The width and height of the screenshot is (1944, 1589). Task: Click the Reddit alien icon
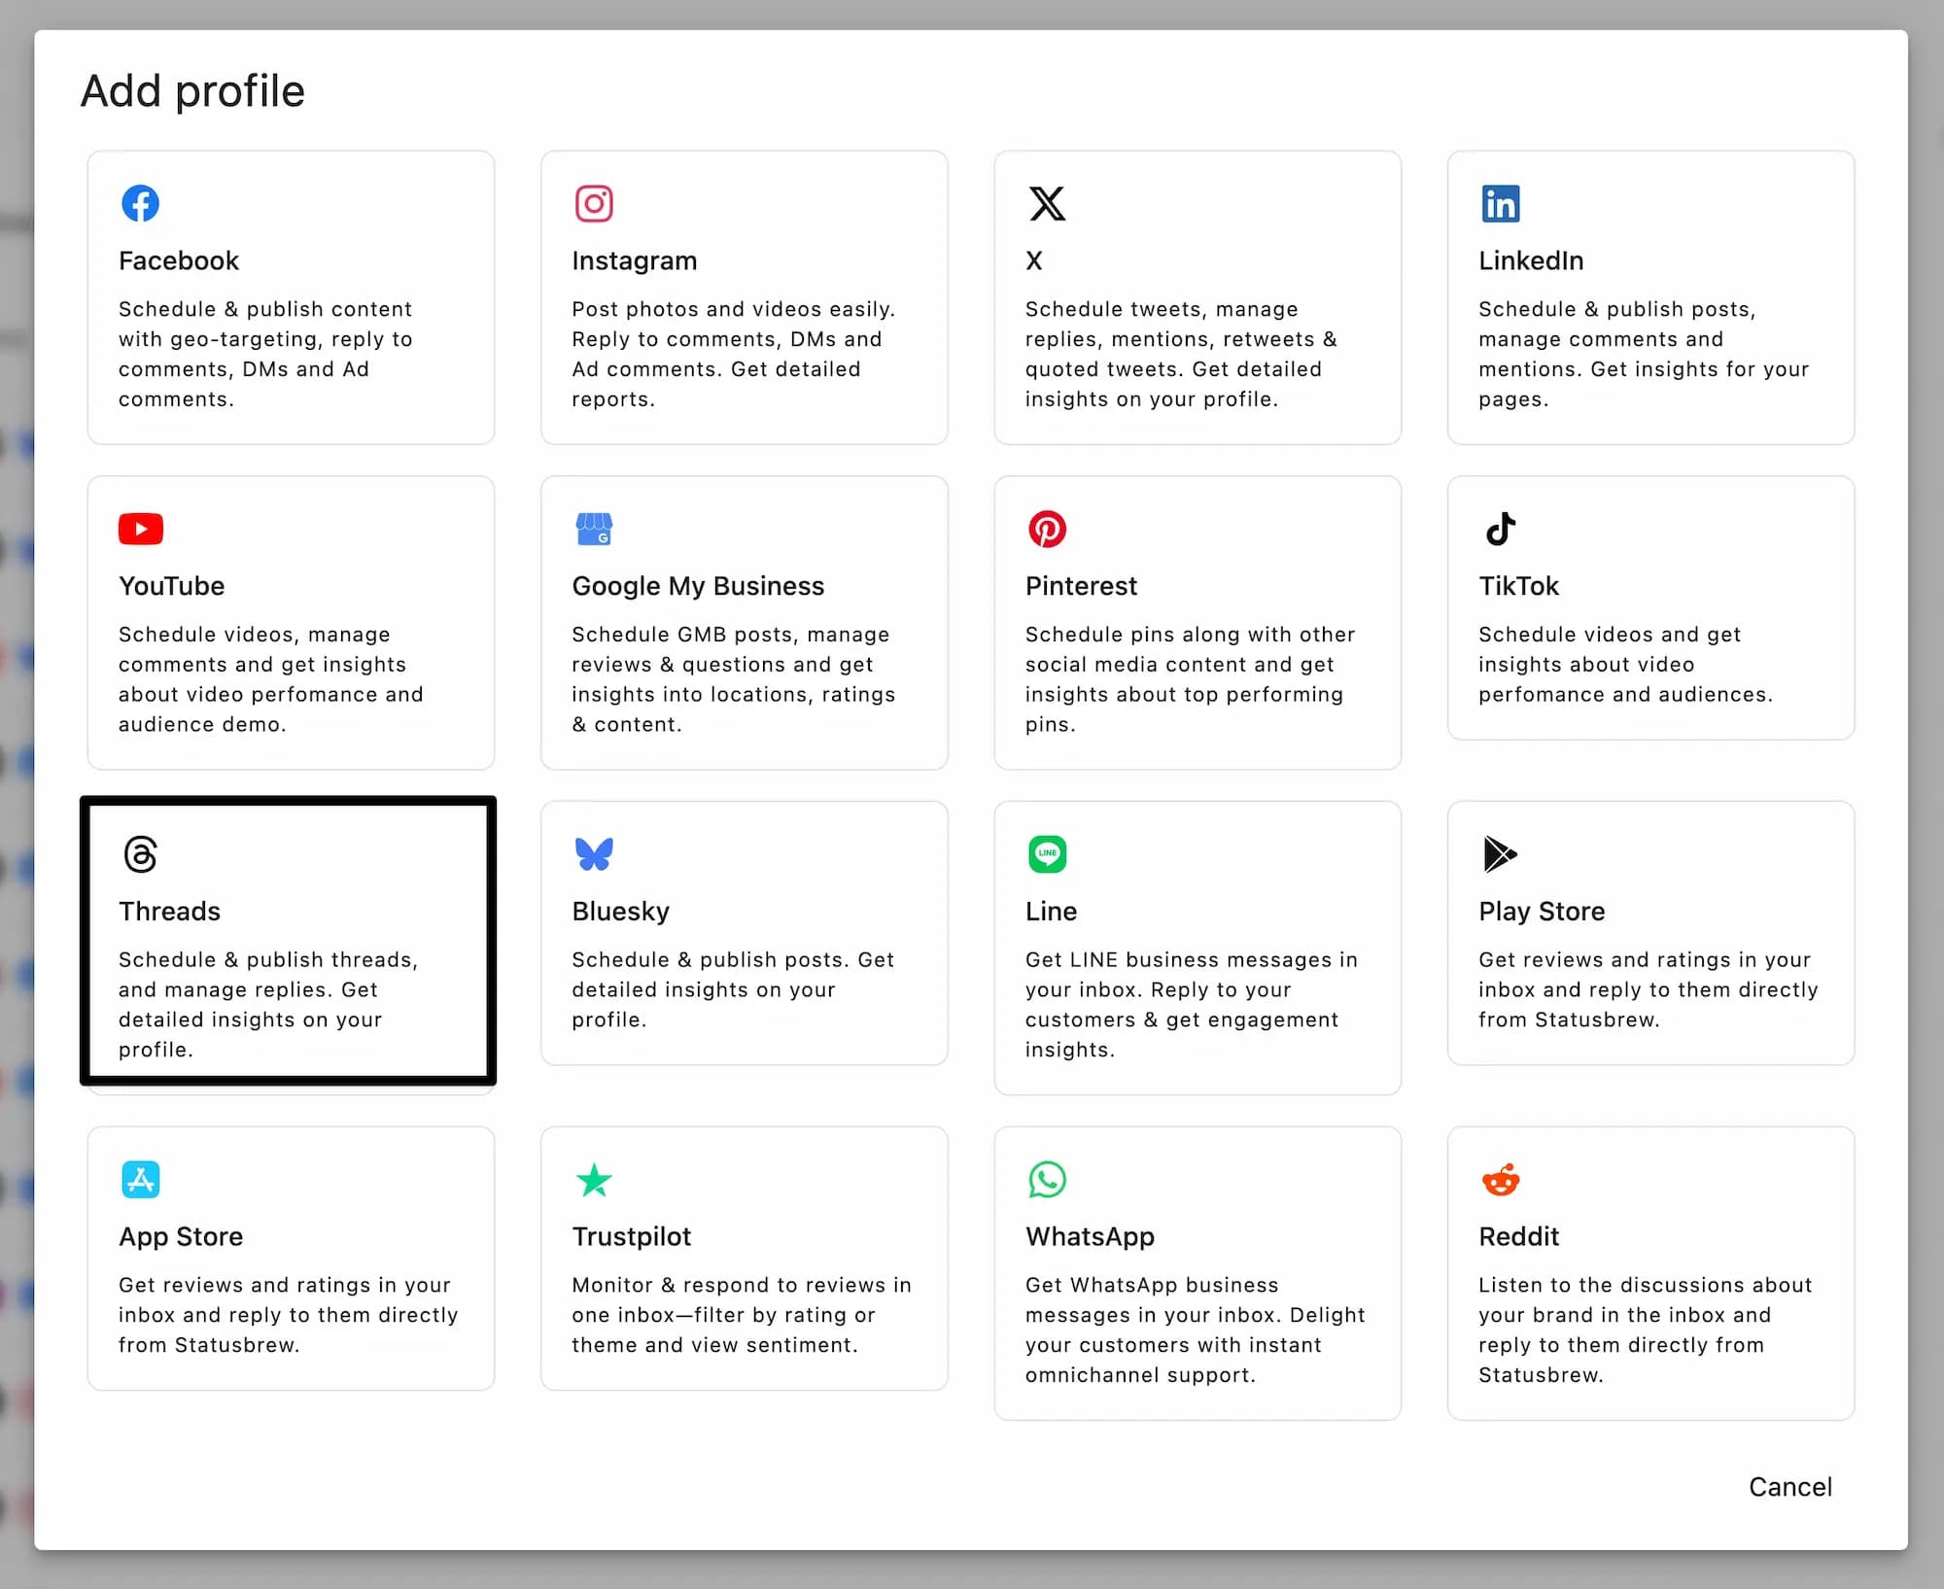1500,1180
